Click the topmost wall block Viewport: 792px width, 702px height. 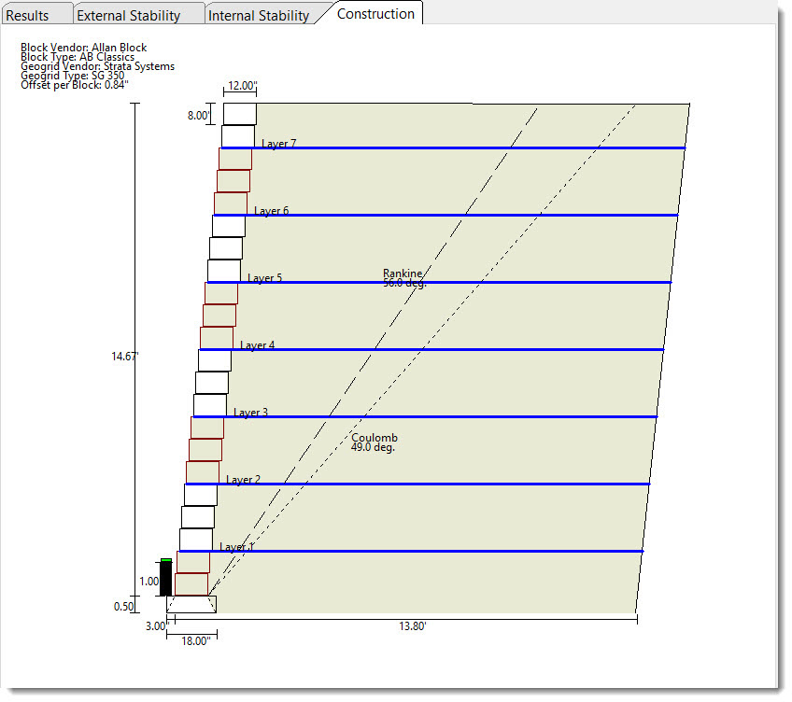[x=239, y=114]
